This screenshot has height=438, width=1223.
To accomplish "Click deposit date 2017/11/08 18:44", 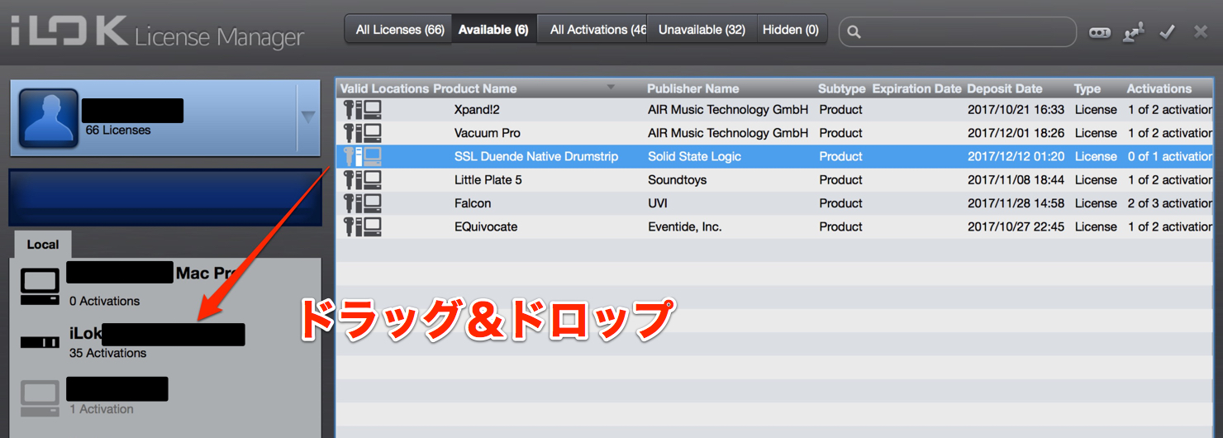I will (x=1016, y=180).
